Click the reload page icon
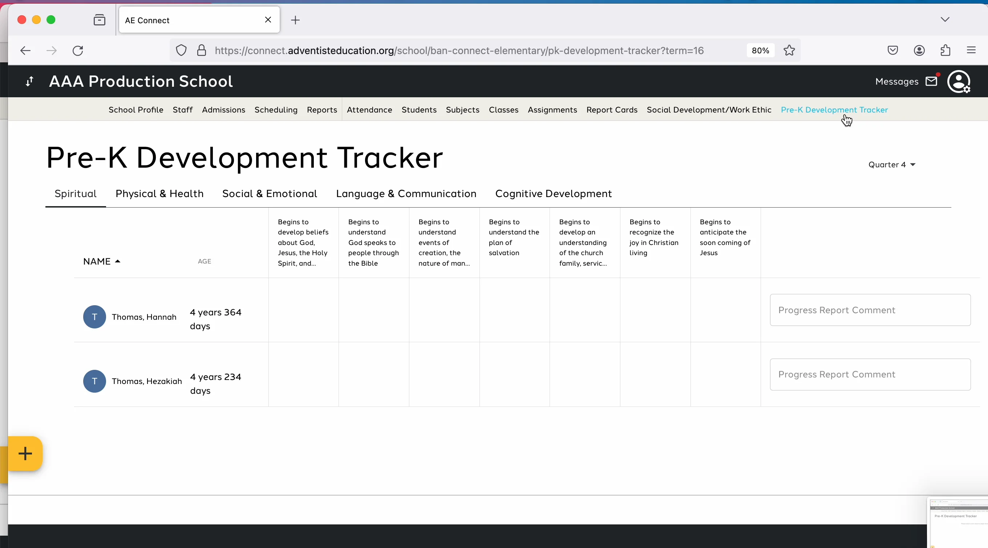The width and height of the screenshot is (988, 548). 77,50
